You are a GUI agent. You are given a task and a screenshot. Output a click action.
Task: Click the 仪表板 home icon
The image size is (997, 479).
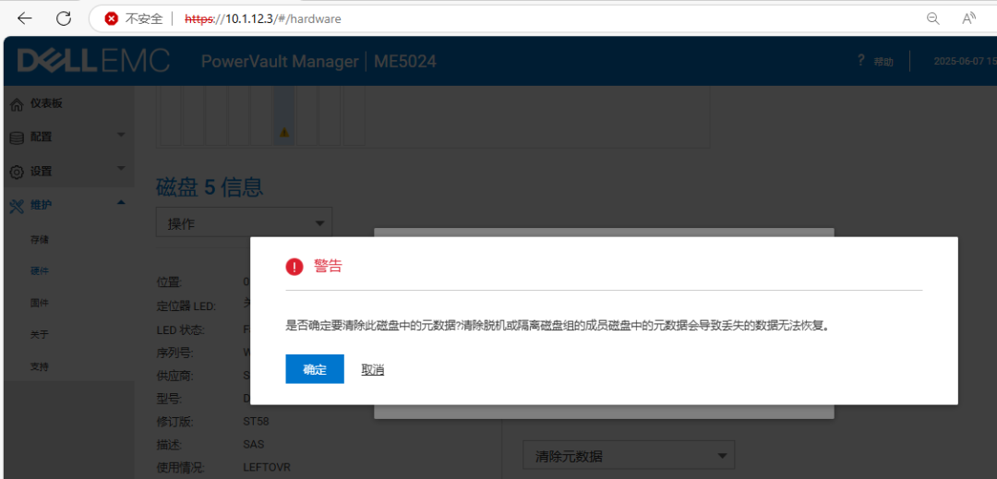[18, 104]
